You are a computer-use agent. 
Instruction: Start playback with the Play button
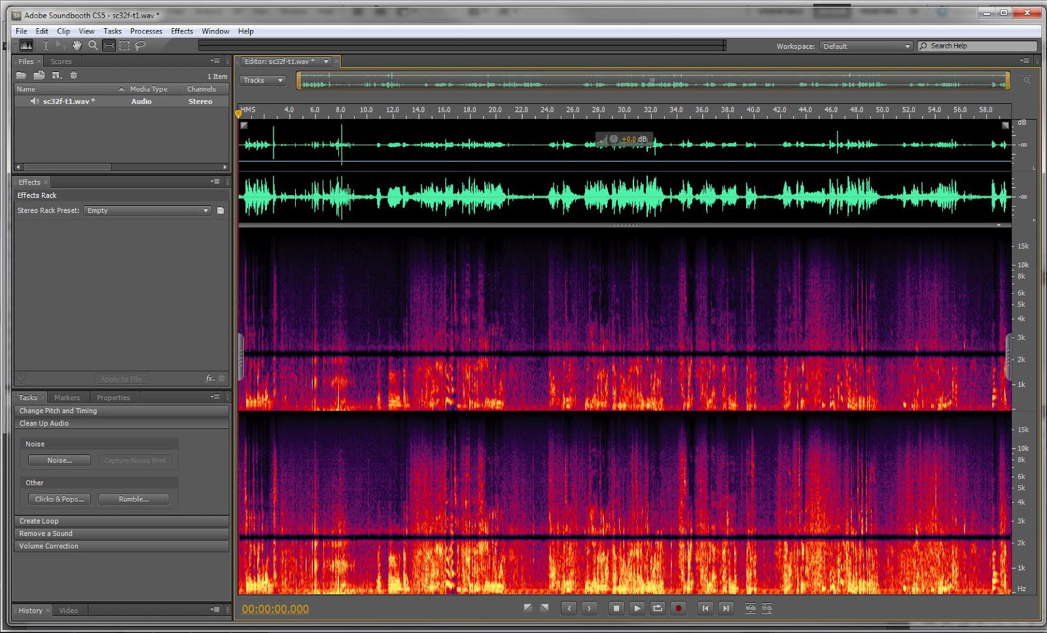coord(637,608)
